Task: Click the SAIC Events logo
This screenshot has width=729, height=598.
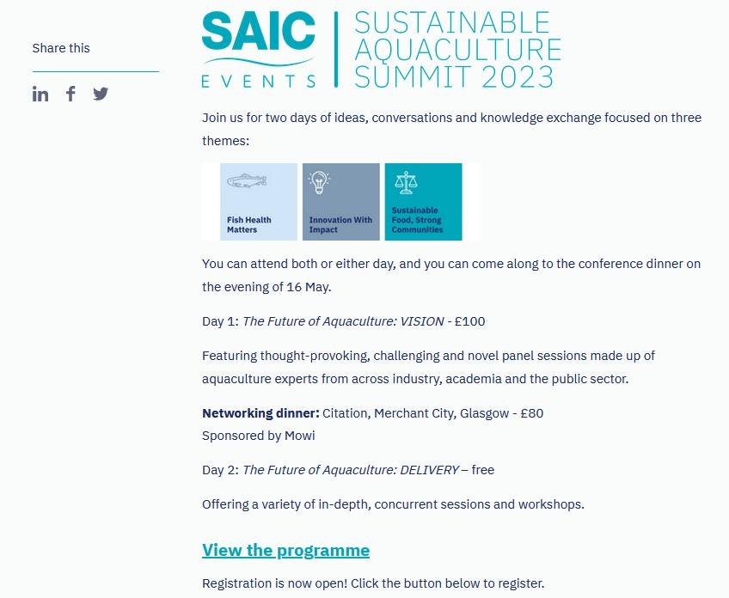Action: (259, 50)
